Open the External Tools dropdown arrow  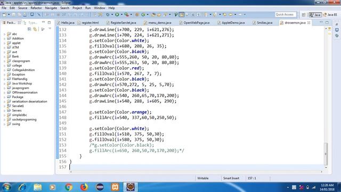tap(131, 14)
